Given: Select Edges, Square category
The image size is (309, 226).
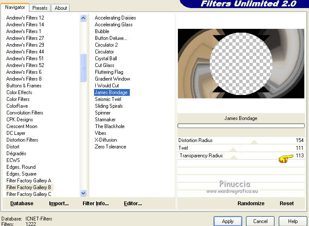Looking at the screenshot, I should [21, 174].
